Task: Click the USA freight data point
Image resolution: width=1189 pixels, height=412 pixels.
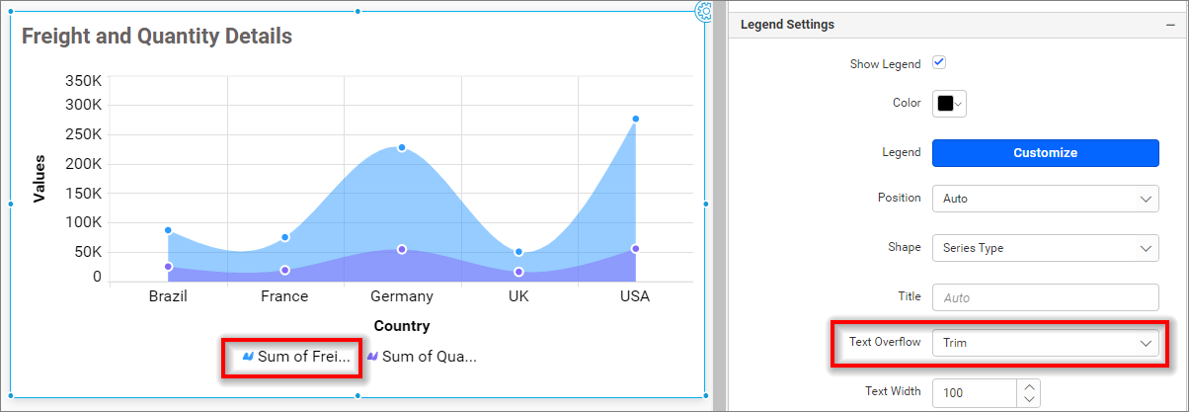Action: coord(636,119)
